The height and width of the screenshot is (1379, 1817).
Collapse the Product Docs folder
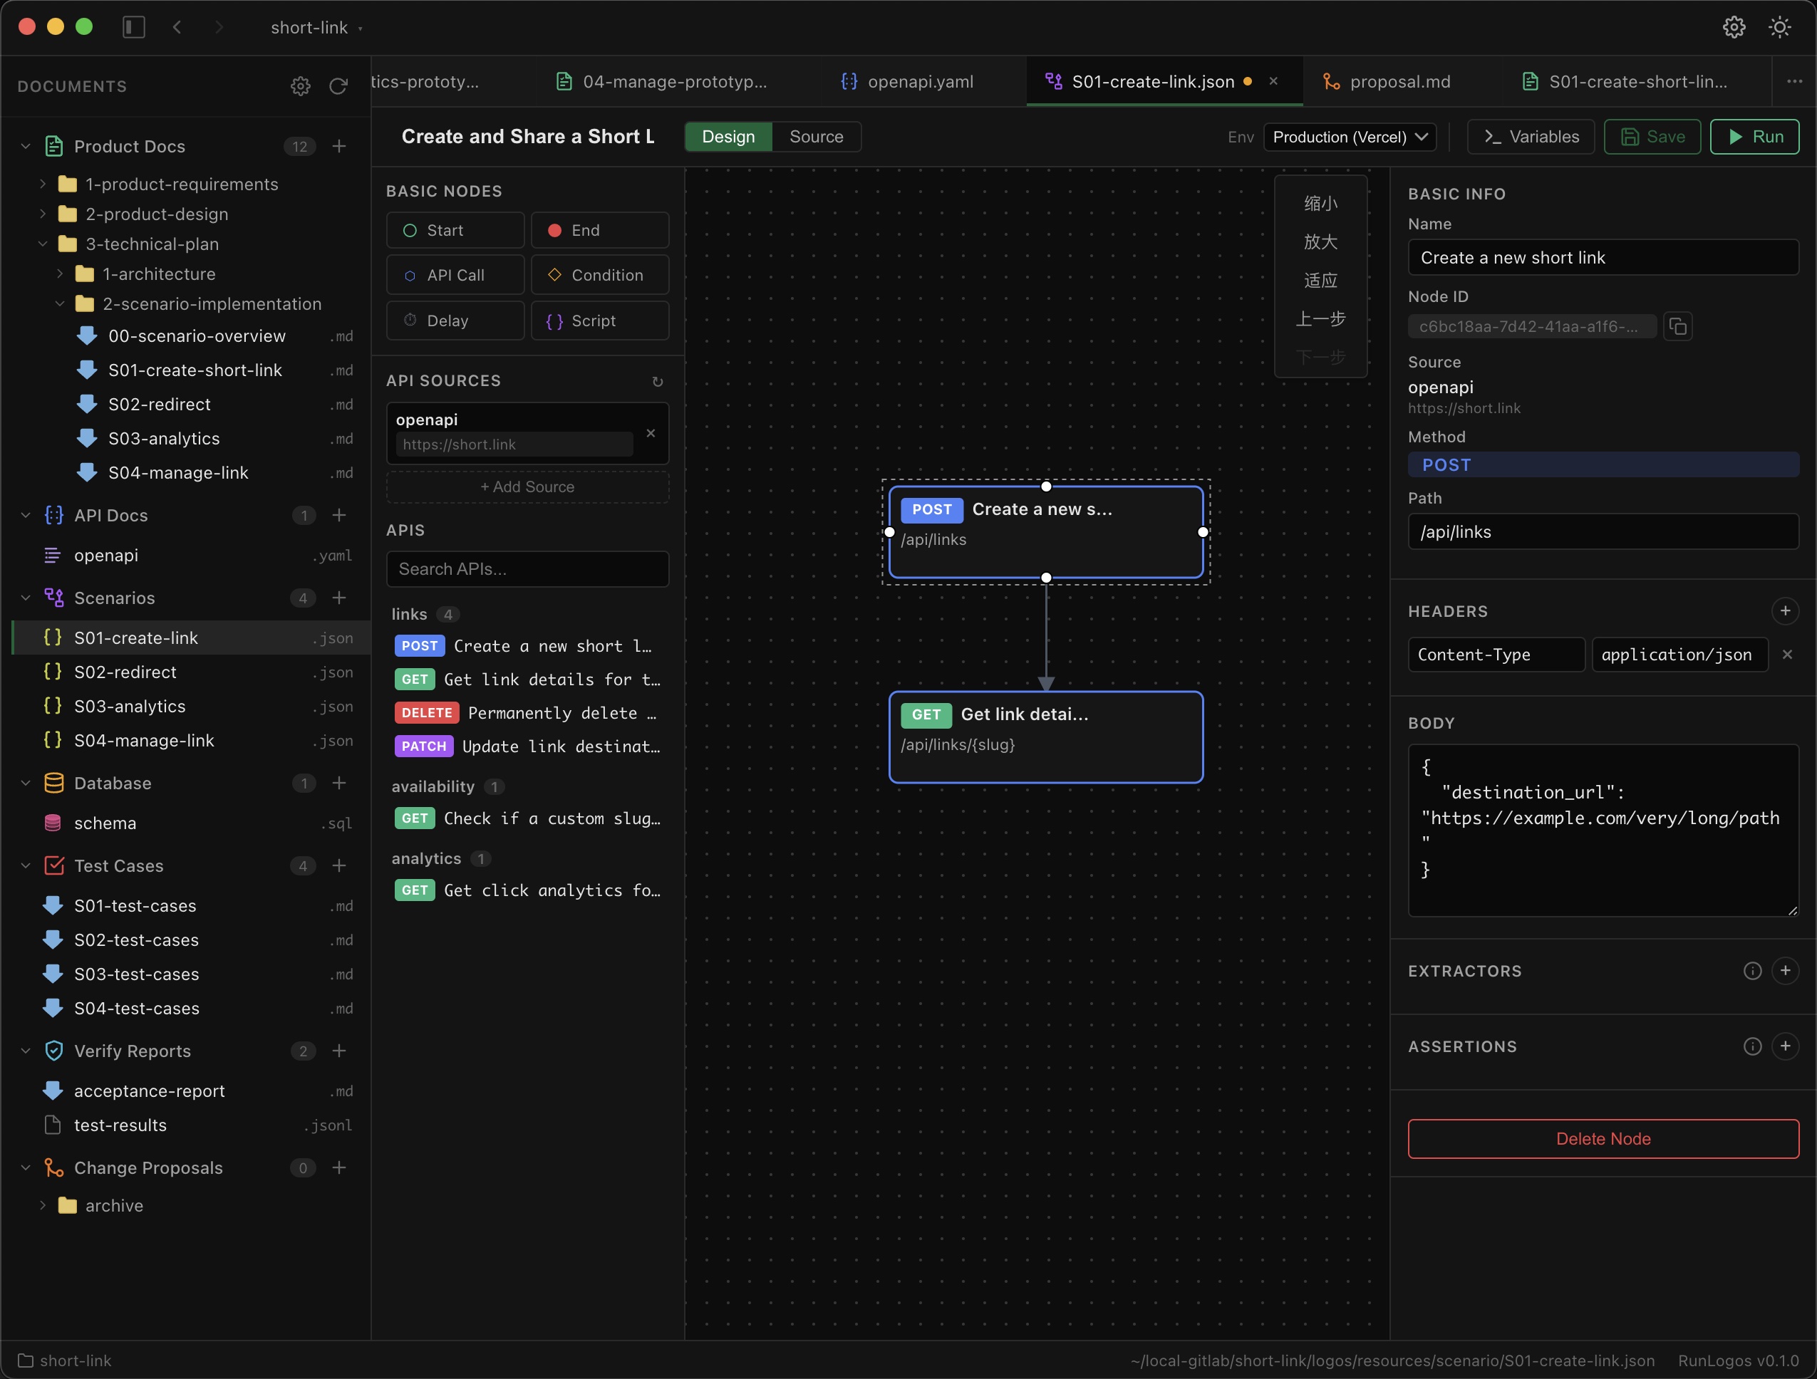pyautogui.click(x=26, y=146)
